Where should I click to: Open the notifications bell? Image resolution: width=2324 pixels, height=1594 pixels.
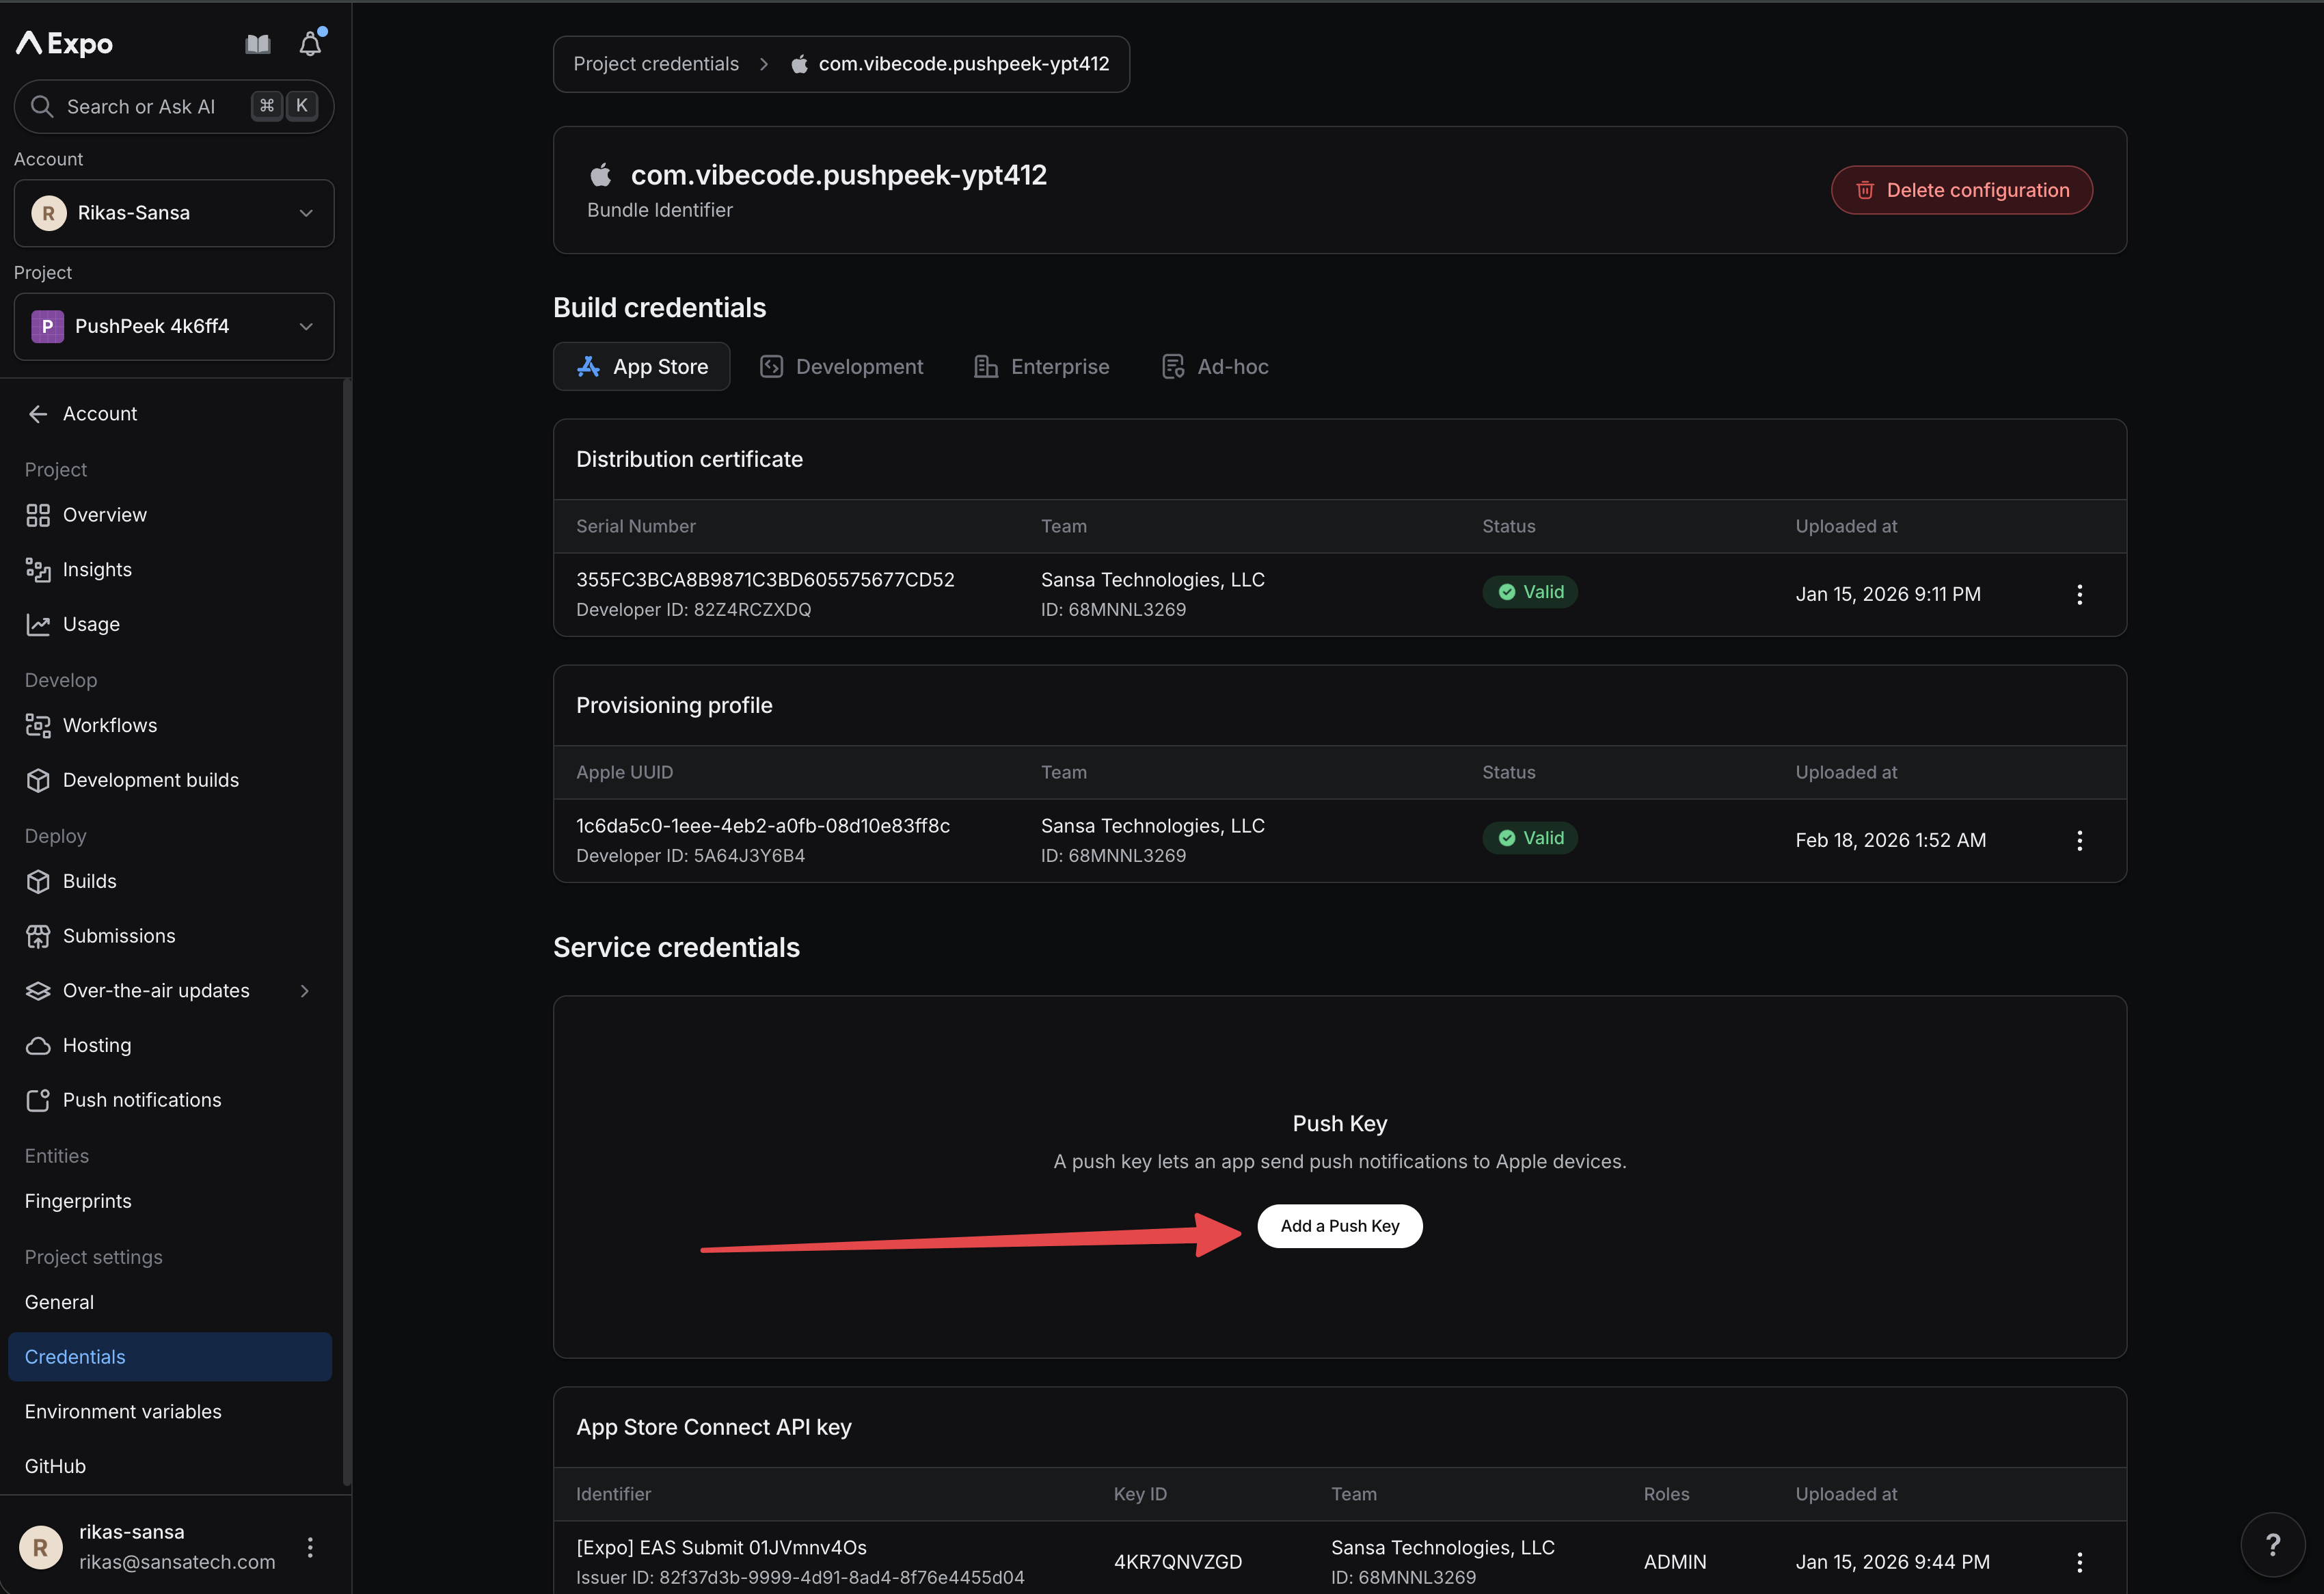(310, 43)
